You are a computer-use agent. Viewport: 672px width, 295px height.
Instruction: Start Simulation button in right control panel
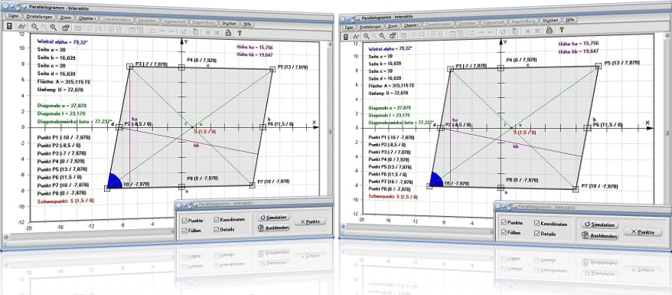[x=599, y=225]
